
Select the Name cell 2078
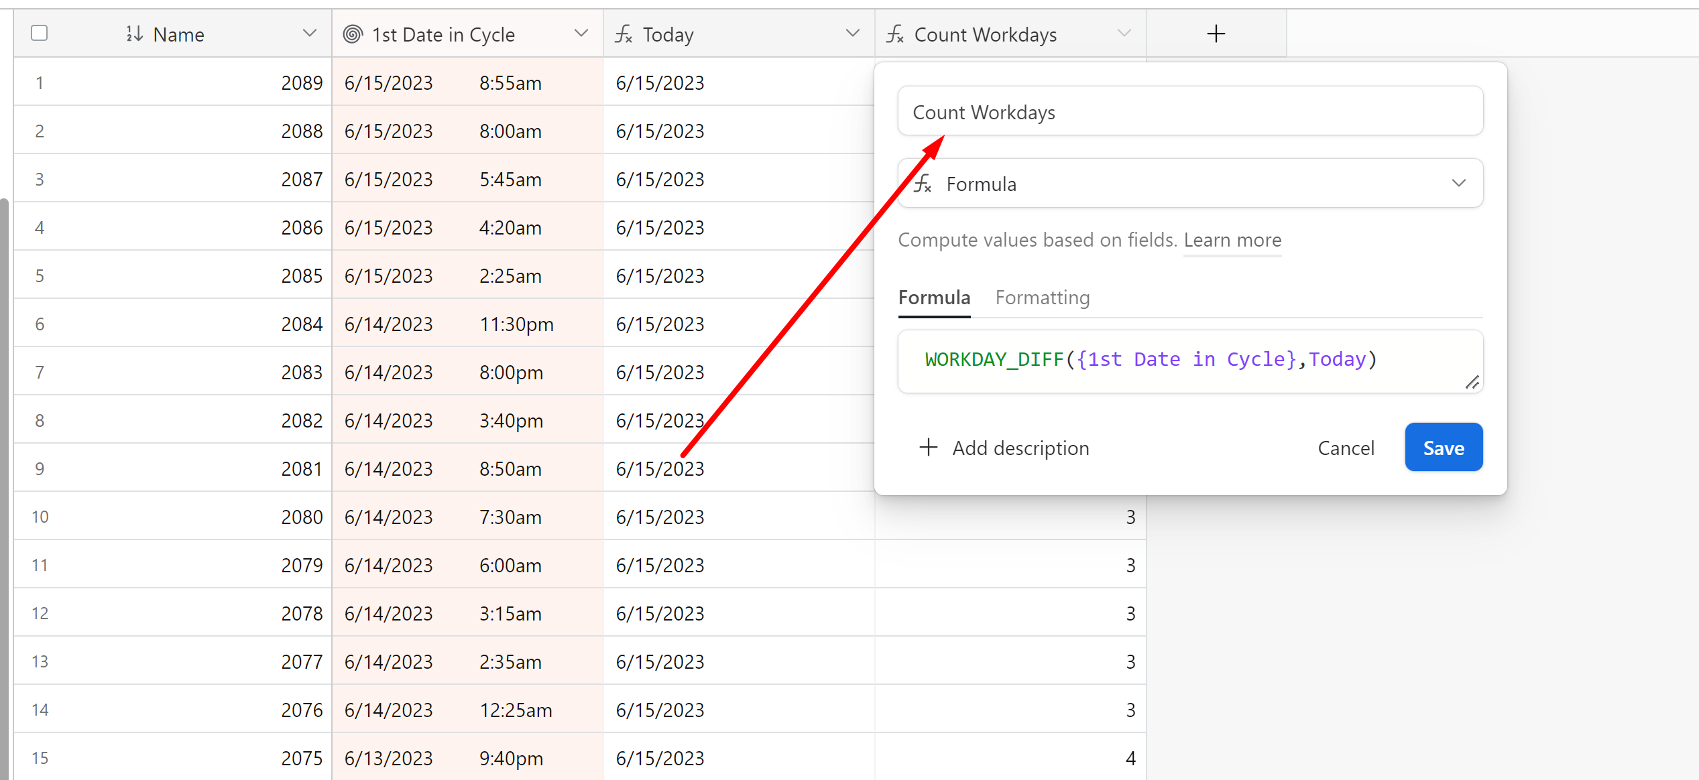pyautogui.click(x=172, y=613)
